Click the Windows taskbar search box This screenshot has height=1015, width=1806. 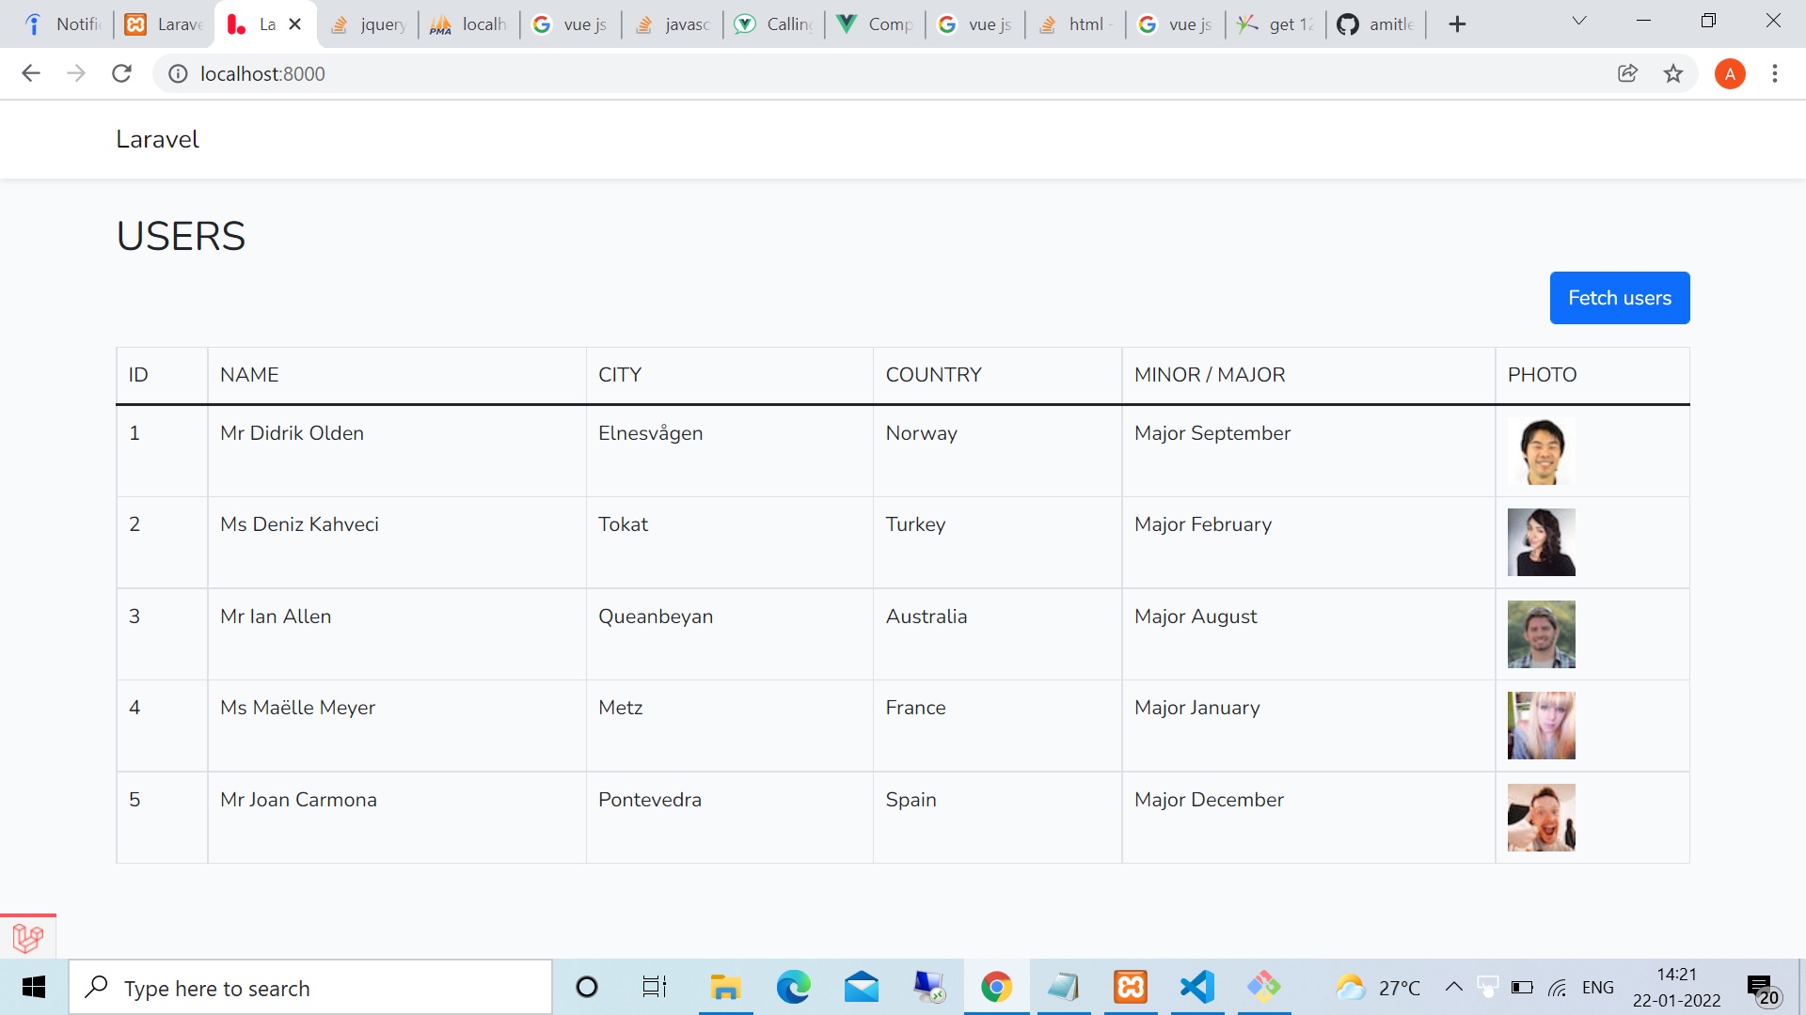[x=310, y=988]
